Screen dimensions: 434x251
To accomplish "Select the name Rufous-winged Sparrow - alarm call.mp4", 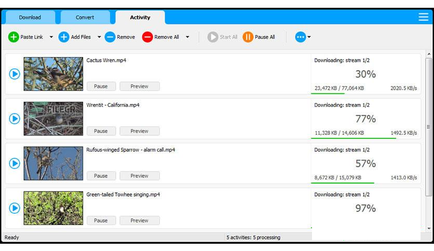I will (x=131, y=150).
